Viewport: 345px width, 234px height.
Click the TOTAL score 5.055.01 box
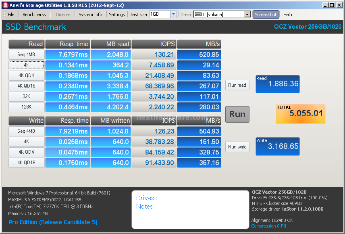(x=301, y=114)
